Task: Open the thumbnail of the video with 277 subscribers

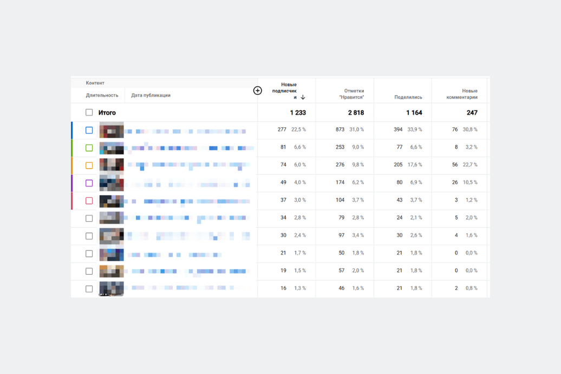Action: pyautogui.click(x=112, y=131)
